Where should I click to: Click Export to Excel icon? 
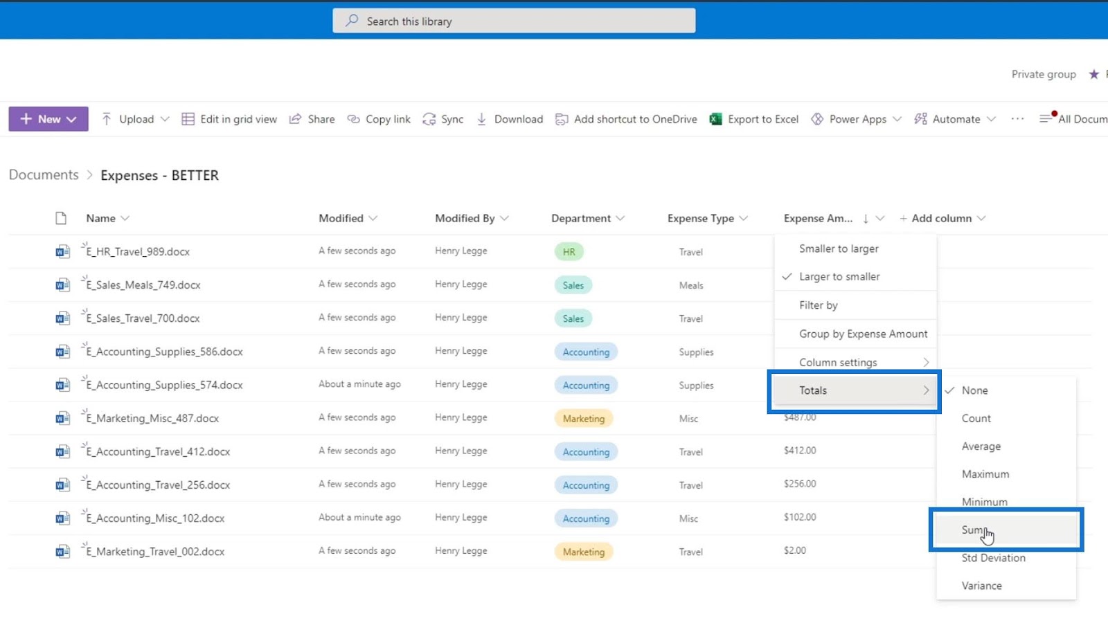(x=716, y=119)
